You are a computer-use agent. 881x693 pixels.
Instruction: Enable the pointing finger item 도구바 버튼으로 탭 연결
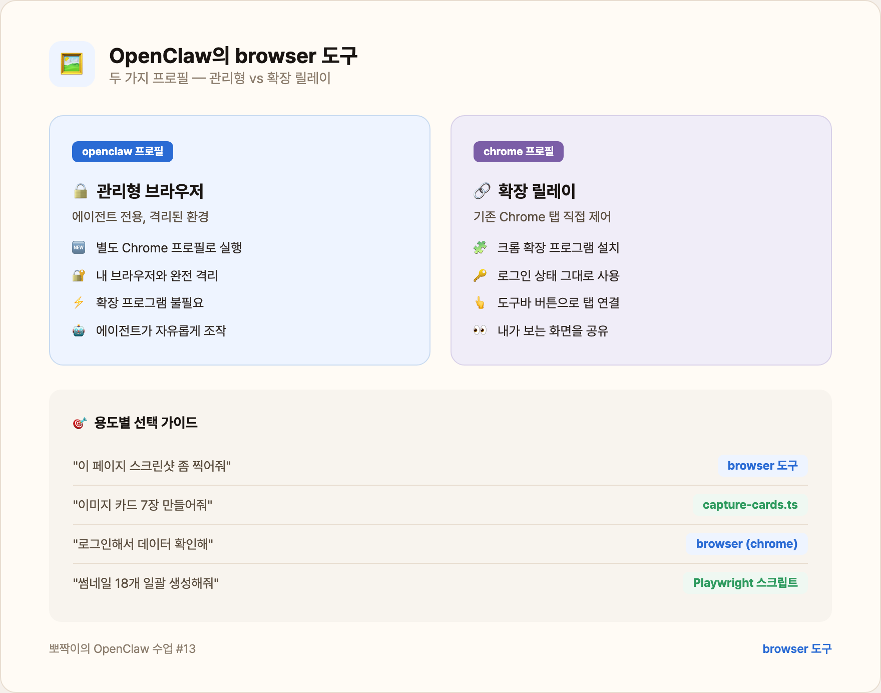(x=481, y=302)
